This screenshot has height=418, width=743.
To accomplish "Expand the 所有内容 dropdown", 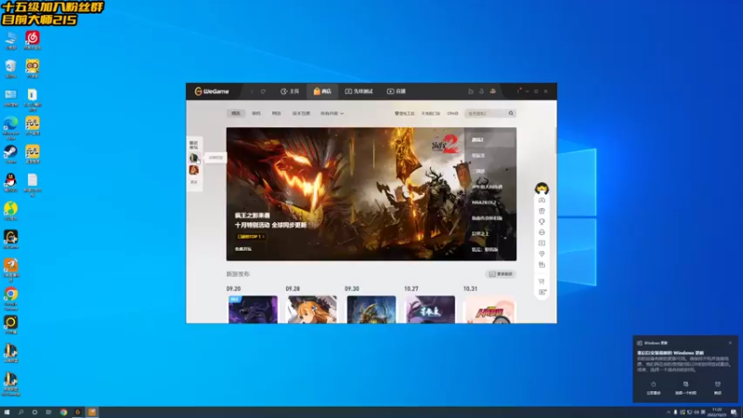I will 332,113.
